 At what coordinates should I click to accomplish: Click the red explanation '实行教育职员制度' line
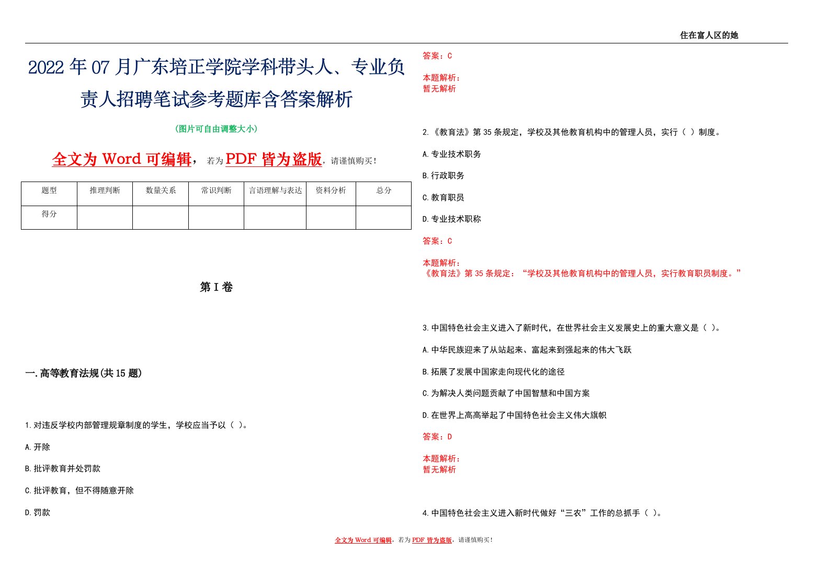[582, 274]
